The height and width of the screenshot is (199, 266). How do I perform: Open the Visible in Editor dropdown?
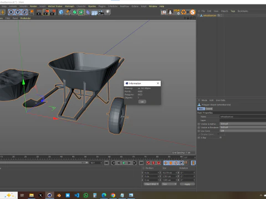243,124
